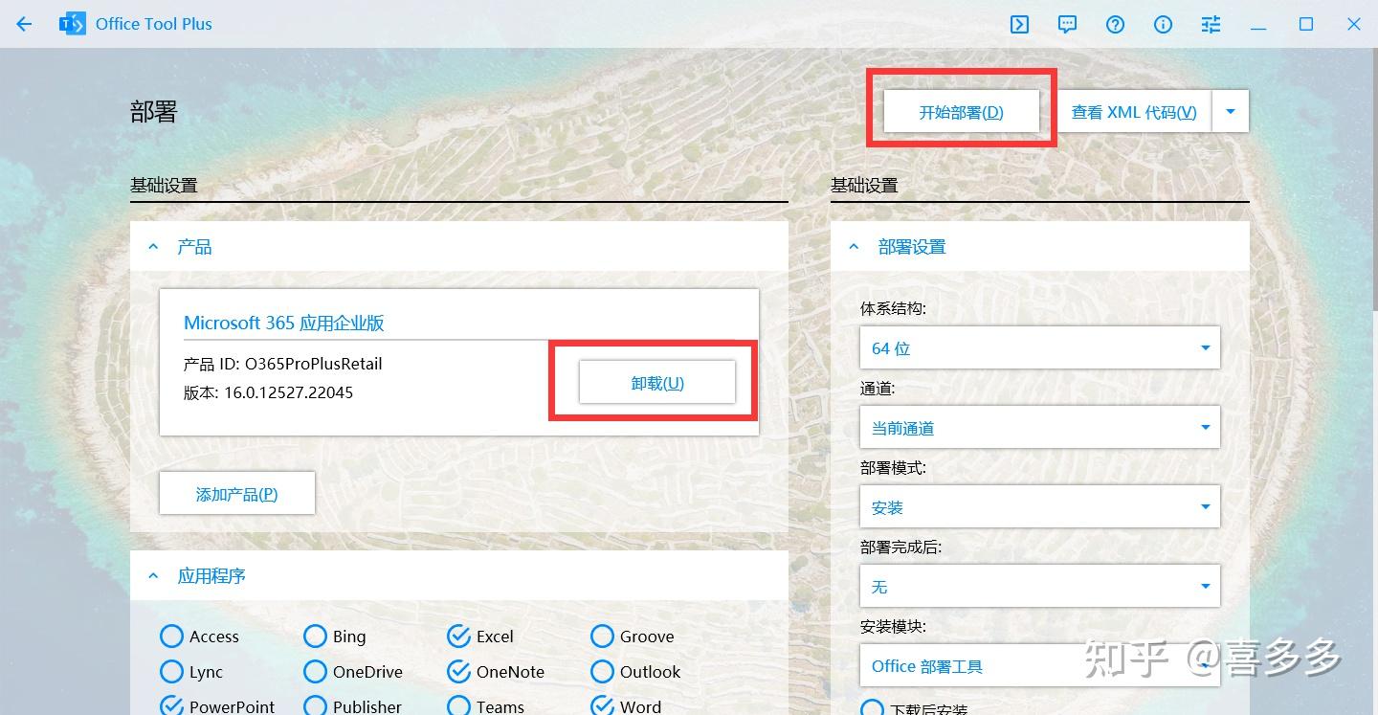Click the vertical scrollbar on the right
This screenshot has width=1378, height=715.
point(1374,182)
